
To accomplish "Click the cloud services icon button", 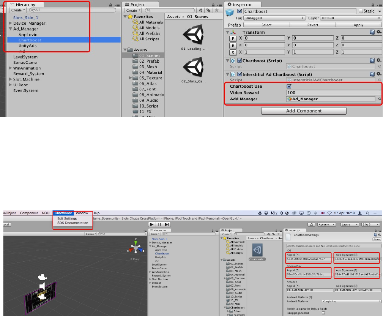I will click(311, 224).
